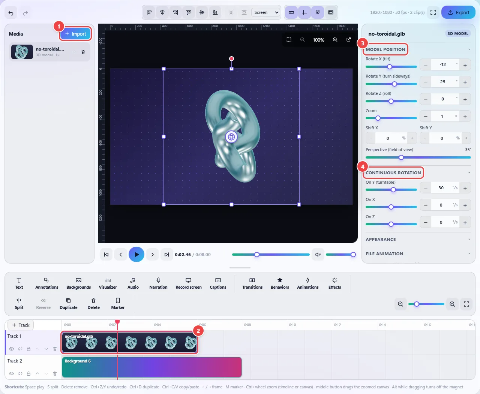
Task: Mute the preview volume
Action: pos(318,255)
